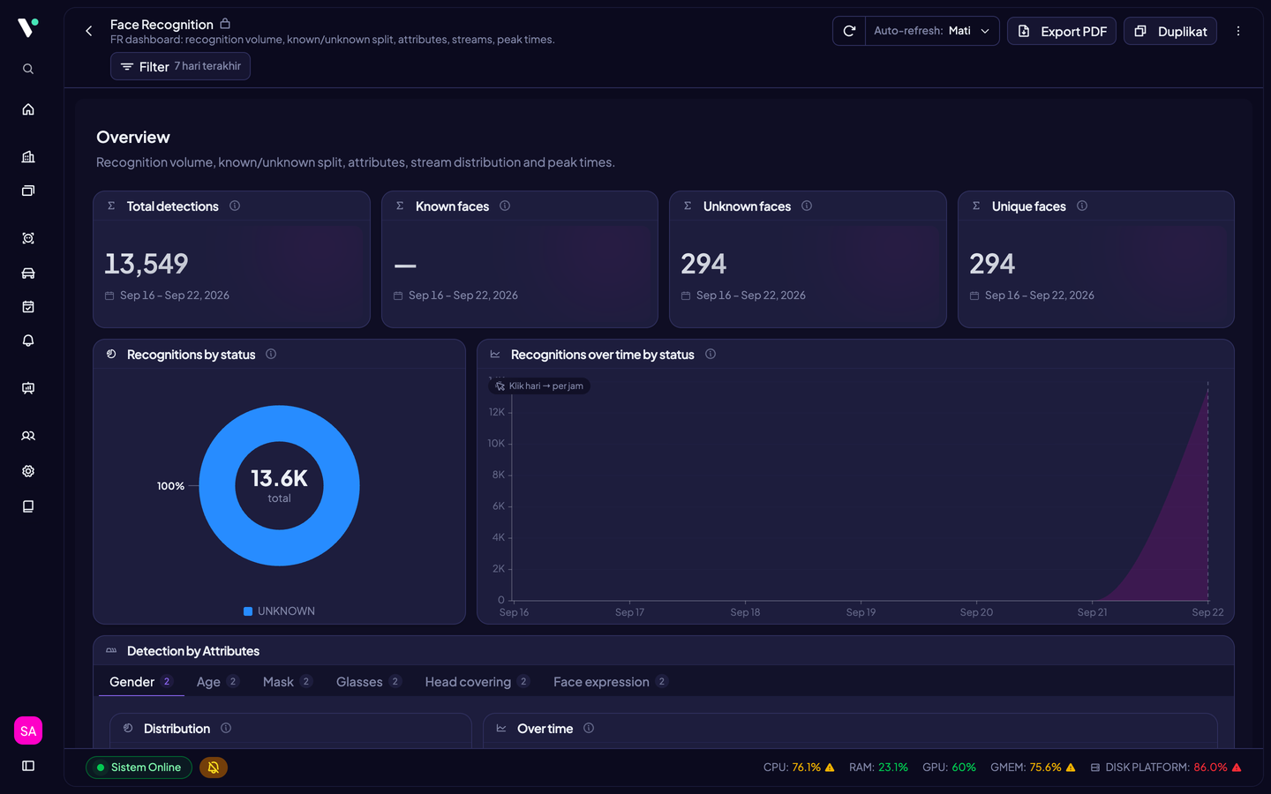Toggle the UNKNOWN legend entry in donut chart
Viewport: 1271px width, 794px height.
tap(279, 610)
